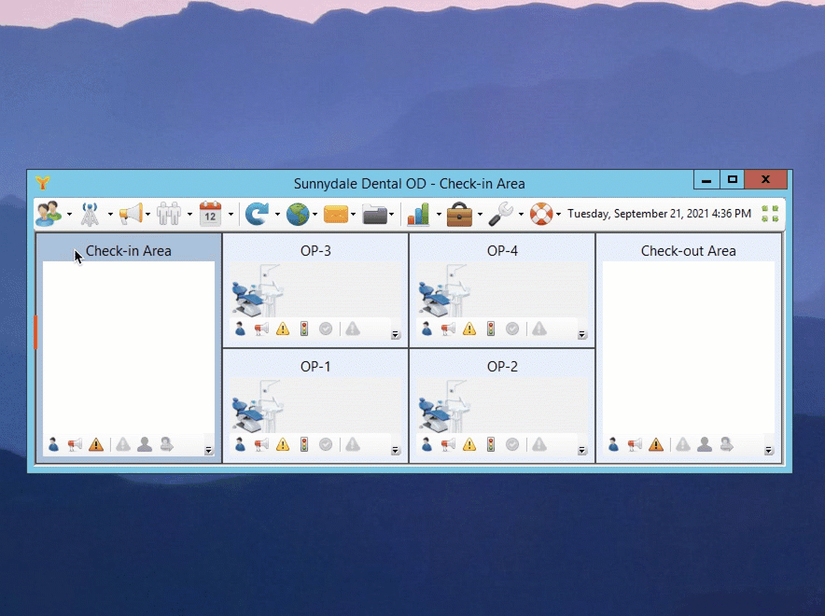This screenshot has width=825, height=616.
Task: Click the green grid layout icon
Action: tap(770, 214)
